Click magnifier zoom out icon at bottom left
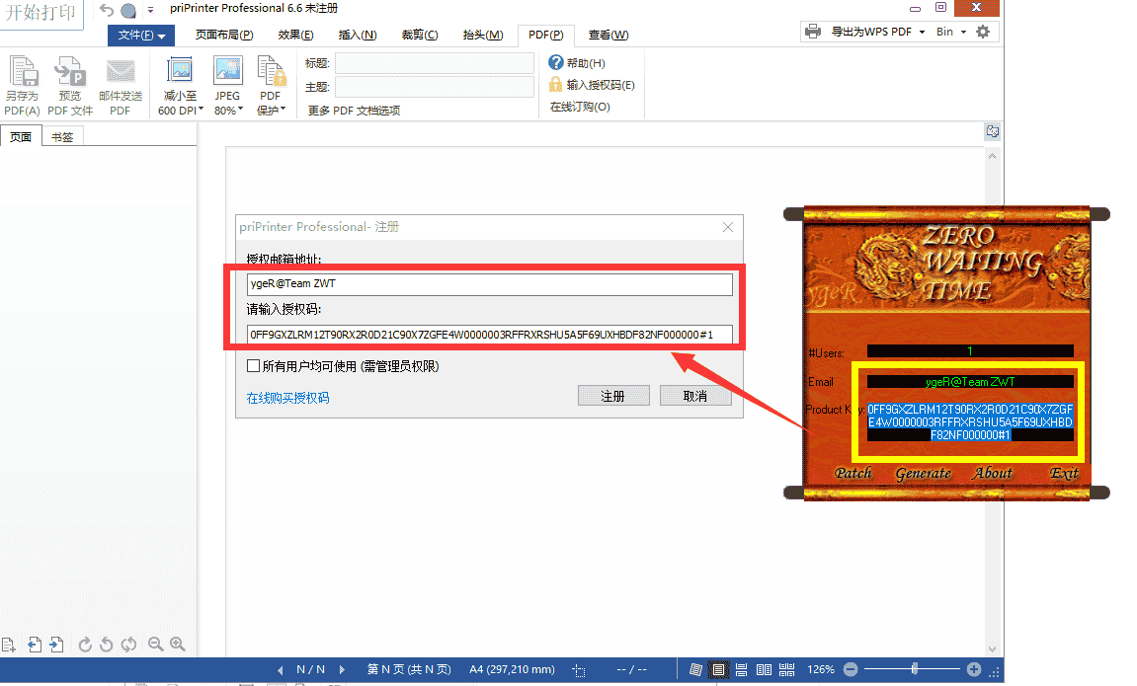 [155, 644]
